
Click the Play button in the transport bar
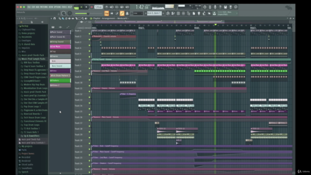coord(81,7)
